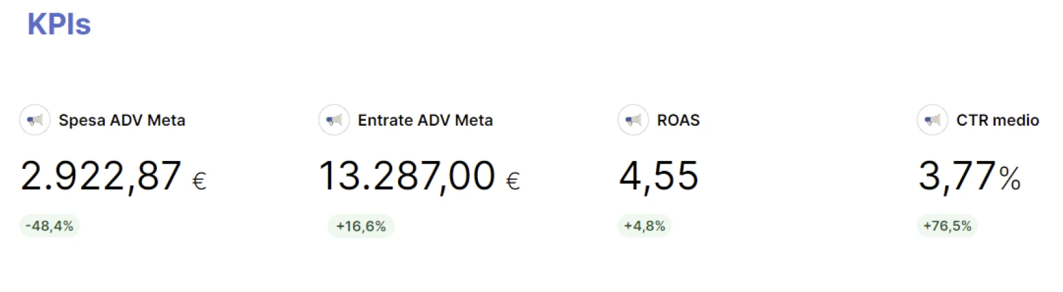Click the ROAS metric label
The image size is (1063, 292).
tap(678, 120)
